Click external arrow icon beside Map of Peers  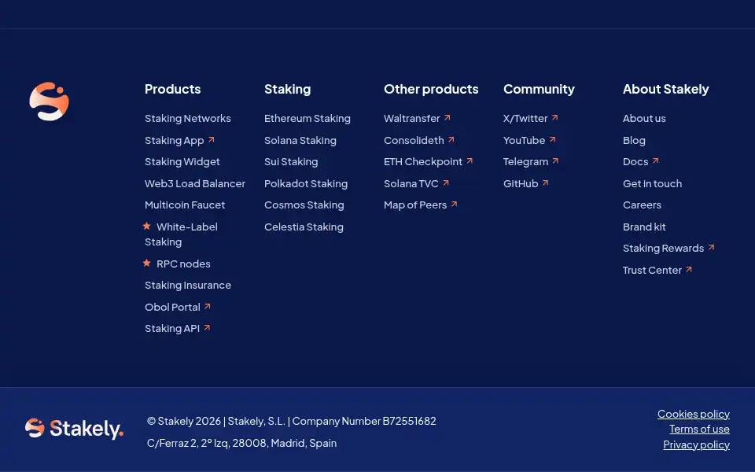point(454,205)
